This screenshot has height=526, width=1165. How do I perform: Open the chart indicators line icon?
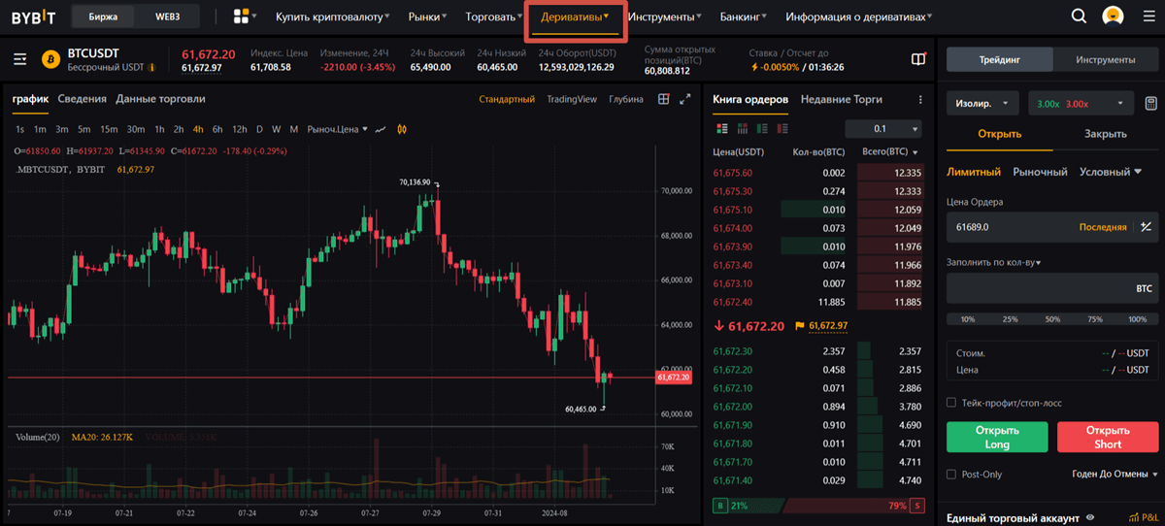[382, 129]
